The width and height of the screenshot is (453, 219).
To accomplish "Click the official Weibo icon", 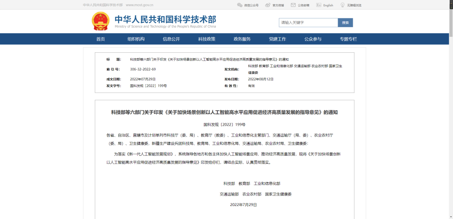I will (x=268, y=5).
